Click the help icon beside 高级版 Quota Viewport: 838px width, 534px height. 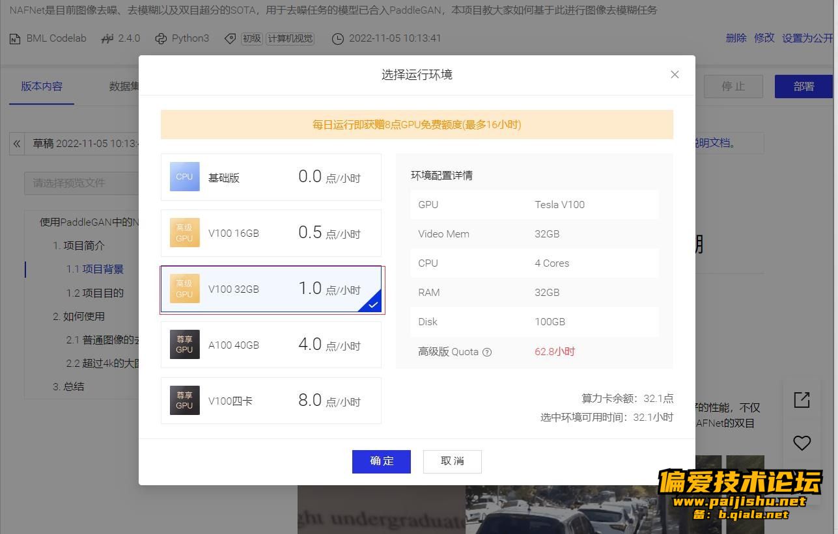point(487,352)
